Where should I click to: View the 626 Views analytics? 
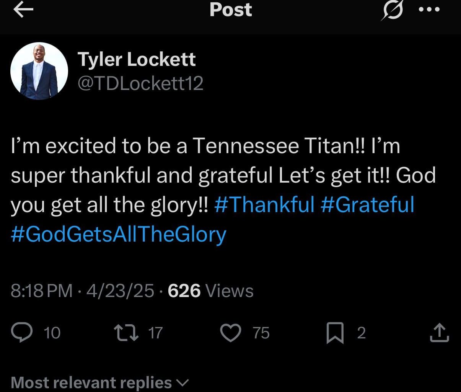click(x=185, y=291)
